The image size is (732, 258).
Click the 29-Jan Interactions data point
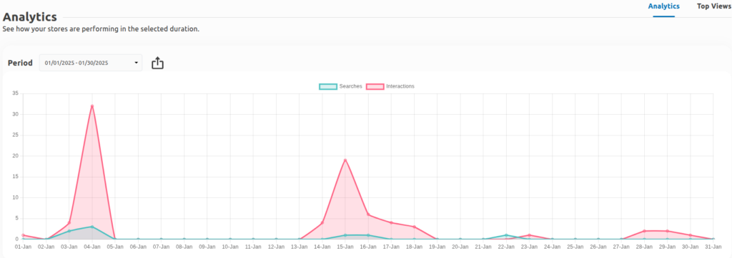click(668, 231)
